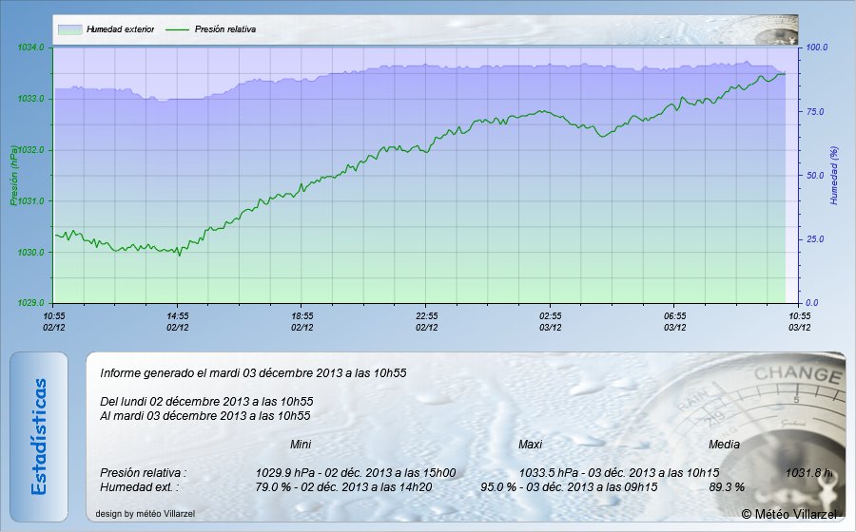This screenshot has height=532, width=856.
Task: Select the 06:55 03/12 time axis marker
Action: pos(674,320)
